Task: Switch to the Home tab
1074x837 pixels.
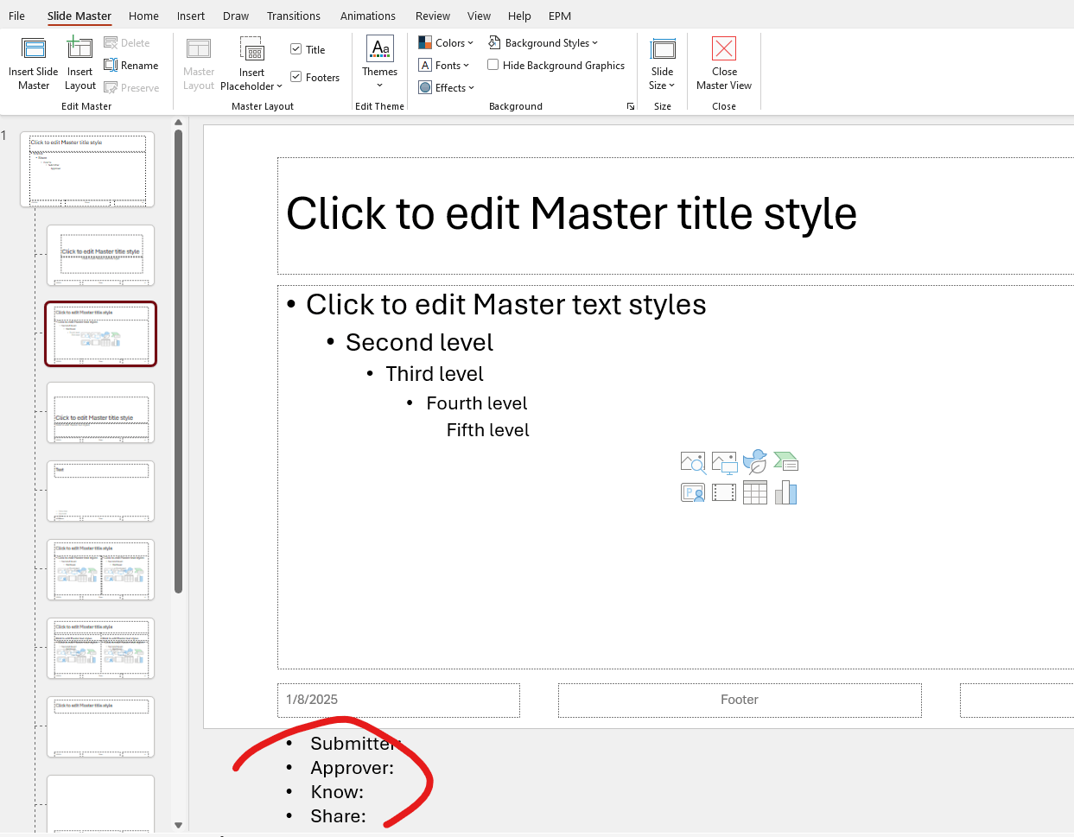Action: pyautogui.click(x=143, y=16)
